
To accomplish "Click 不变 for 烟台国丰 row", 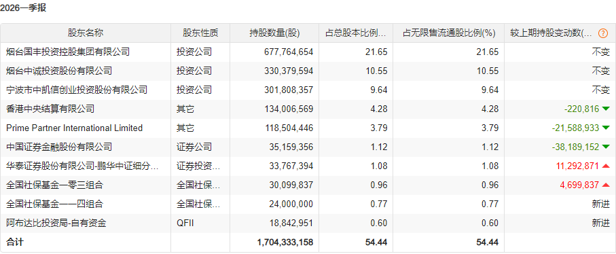I will click(601, 52).
